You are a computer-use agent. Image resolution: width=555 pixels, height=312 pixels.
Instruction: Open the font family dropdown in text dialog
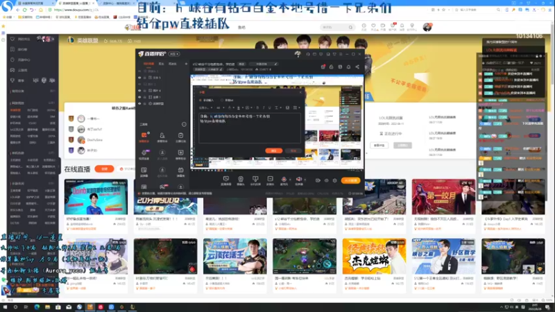pyautogui.click(x=206, y=107)
